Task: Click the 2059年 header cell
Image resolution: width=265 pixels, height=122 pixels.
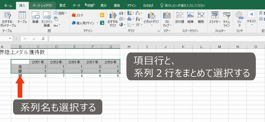Action: click(111, 62)
